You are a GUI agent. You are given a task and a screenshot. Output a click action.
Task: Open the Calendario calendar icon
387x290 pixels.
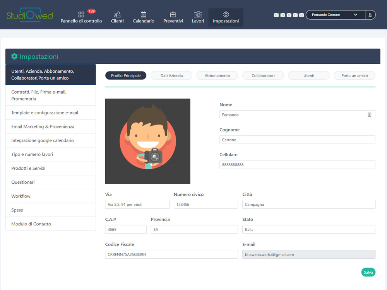143,13
